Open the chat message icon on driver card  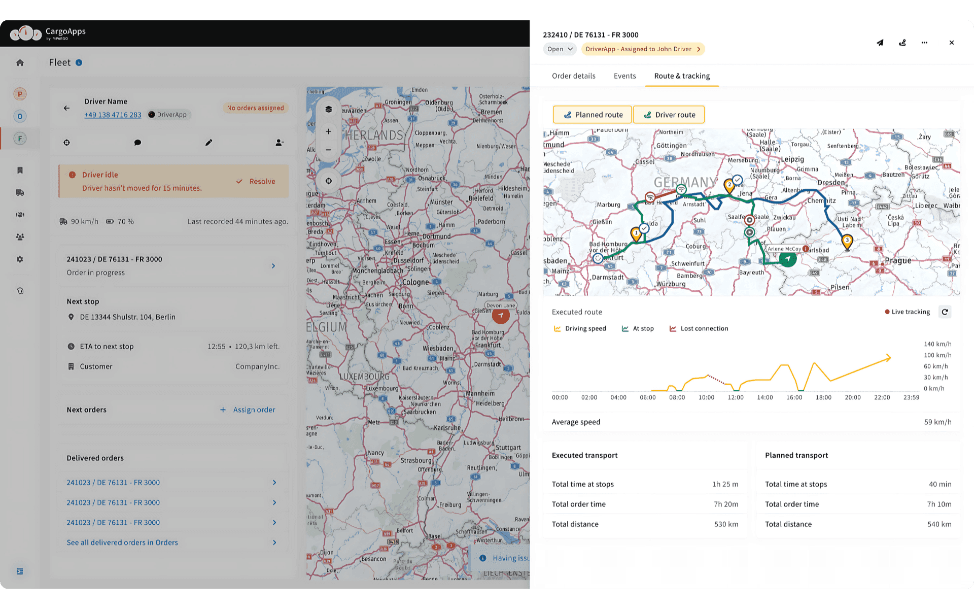pos(137,143)
